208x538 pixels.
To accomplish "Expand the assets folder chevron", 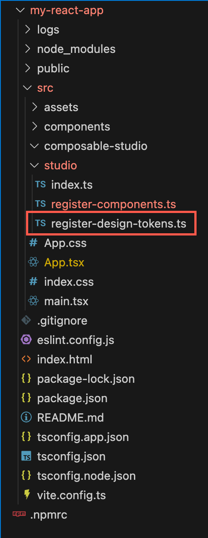I will (35, 108).
